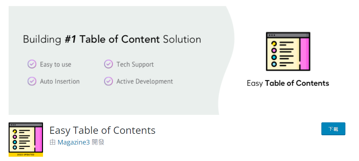Click the Auto Insertion feature text

[x=60, y=81]
